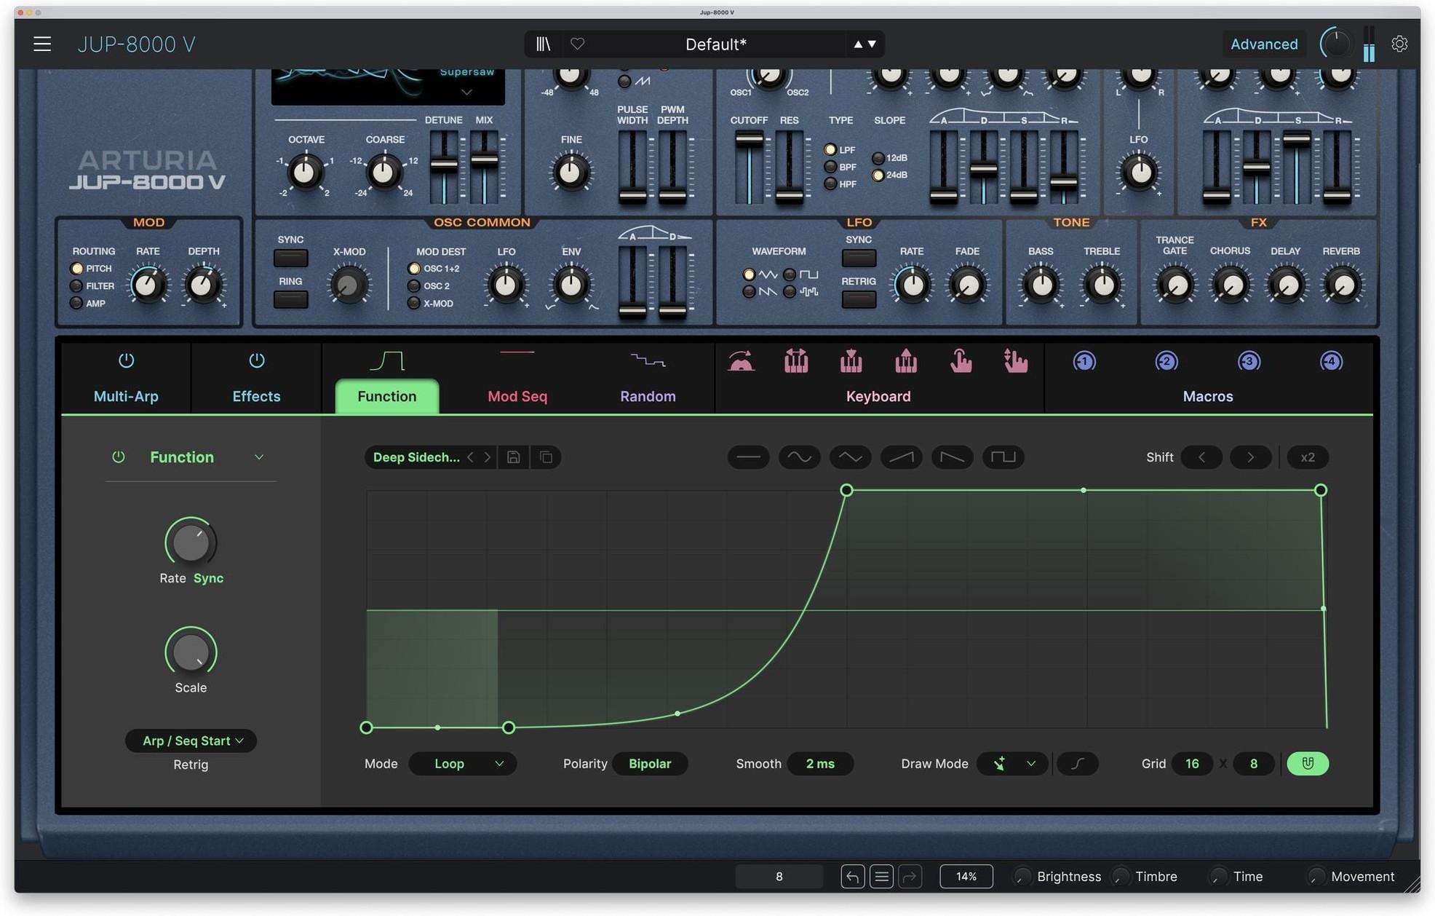Click the keyboard range icon in Keyboard section
Image resolution: width=1435 pixels, height=916 pixels.
(x=795, y=361)
